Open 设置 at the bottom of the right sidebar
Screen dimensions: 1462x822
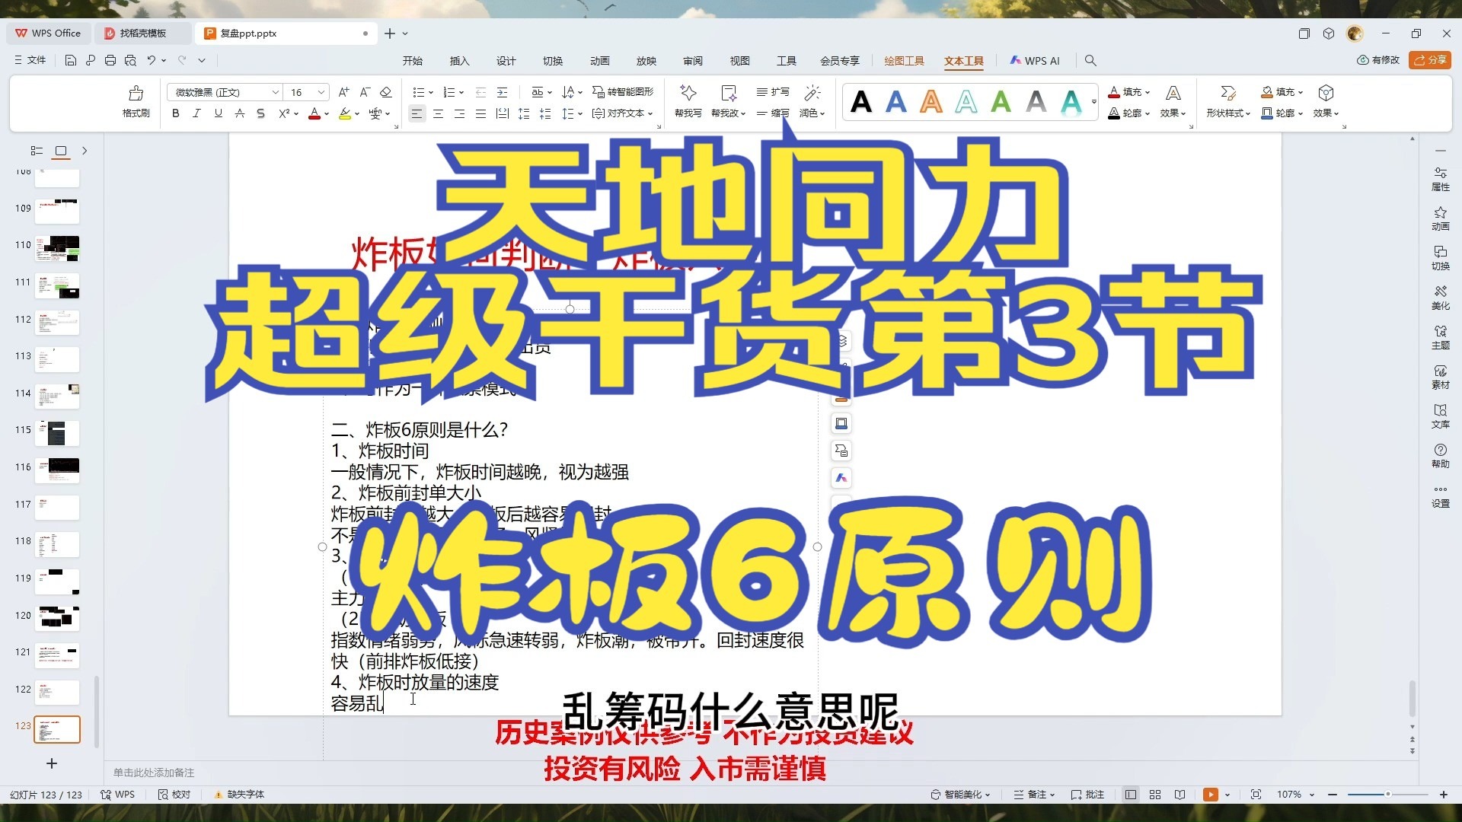tap(1440, 496)
